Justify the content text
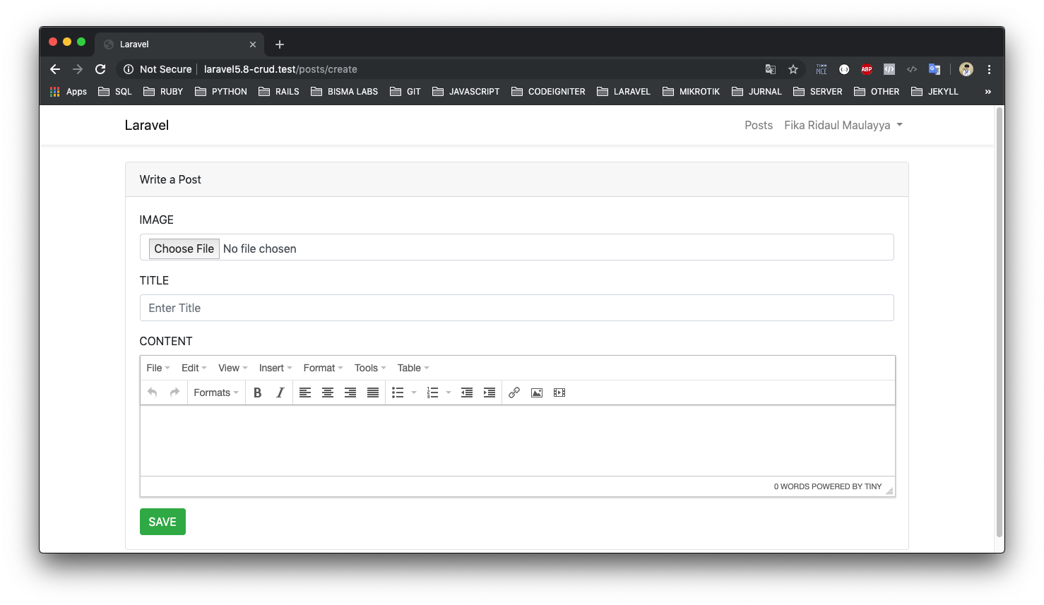This screenshot has height=605, width=1044. [x=373, y=393]
